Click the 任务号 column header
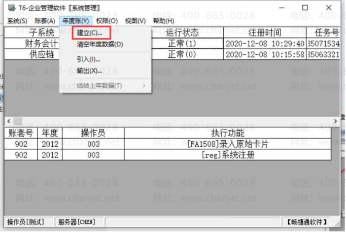Image resolution: width=346 pixels, height=232 pixels. 323,32
